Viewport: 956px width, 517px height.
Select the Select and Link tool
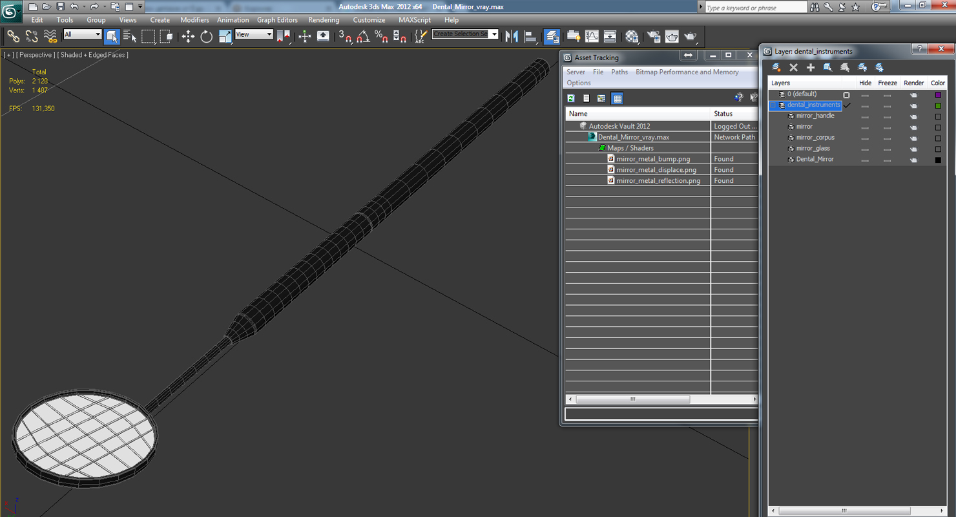click(13, 37)
